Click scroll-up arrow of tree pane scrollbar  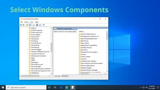51,28
